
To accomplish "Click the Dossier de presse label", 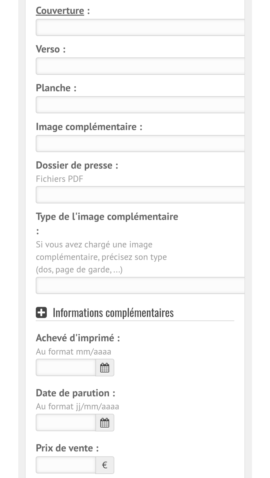I will pyautogui.click(x=74, y=165).
